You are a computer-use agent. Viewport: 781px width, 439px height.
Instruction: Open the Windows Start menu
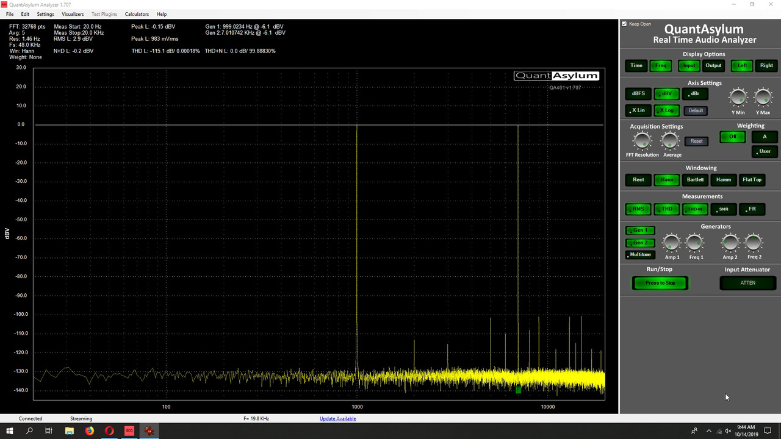click(x=10, y=431)
